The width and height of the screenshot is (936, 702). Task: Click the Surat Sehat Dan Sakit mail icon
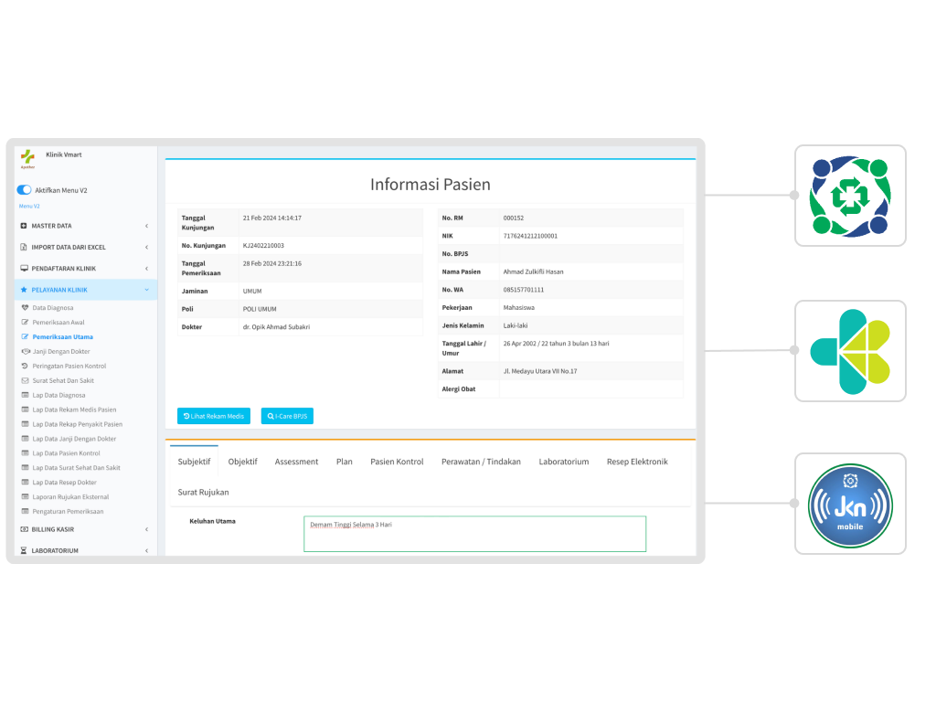[x=25, y=381]
